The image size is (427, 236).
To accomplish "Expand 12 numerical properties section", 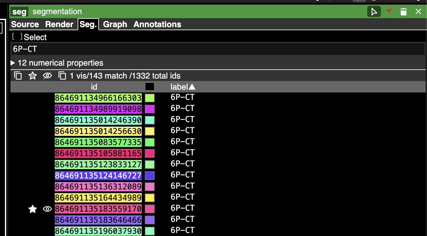I will [x=57, y=63].
